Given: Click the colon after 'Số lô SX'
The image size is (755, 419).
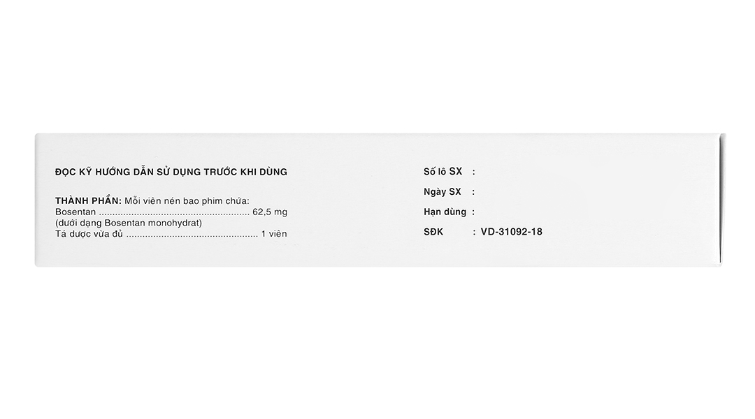Looking at the screenshot, I should 473,171.
